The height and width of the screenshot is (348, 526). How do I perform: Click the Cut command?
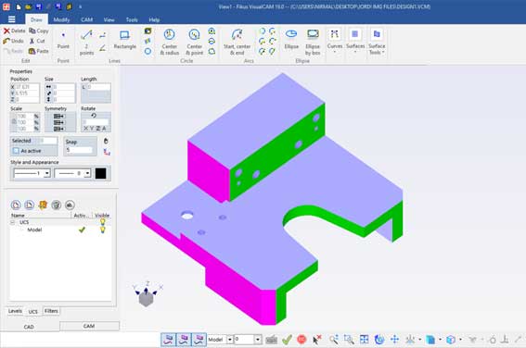37,41
